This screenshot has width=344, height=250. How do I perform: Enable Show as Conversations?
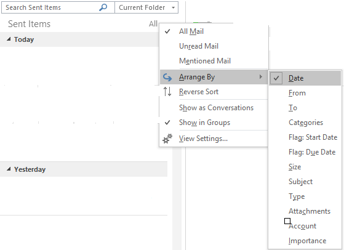214,108
